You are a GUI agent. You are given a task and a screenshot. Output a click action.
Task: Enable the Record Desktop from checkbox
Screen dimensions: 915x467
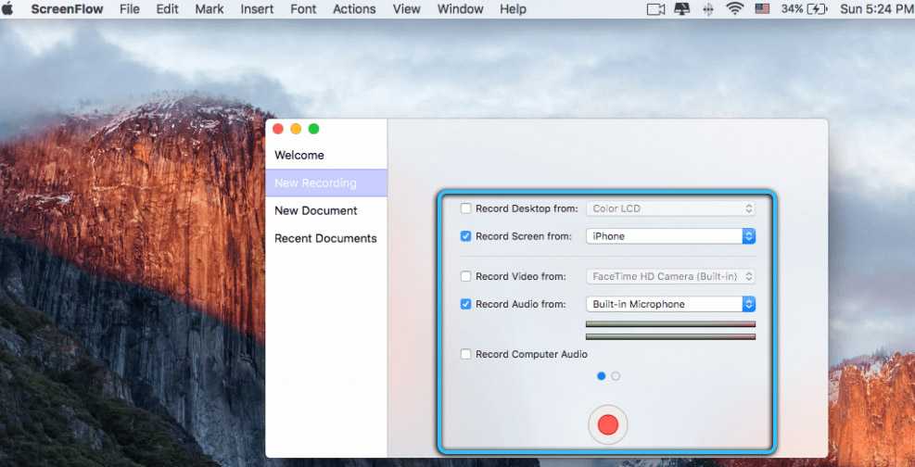[x=466, y=208]
